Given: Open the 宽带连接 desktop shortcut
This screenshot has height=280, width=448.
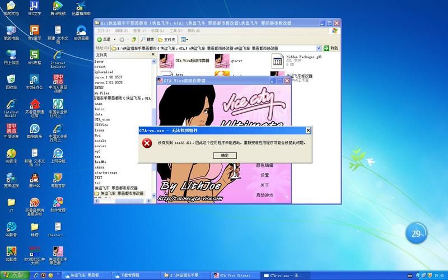Looking at the screenshot, I should (11, 180).
